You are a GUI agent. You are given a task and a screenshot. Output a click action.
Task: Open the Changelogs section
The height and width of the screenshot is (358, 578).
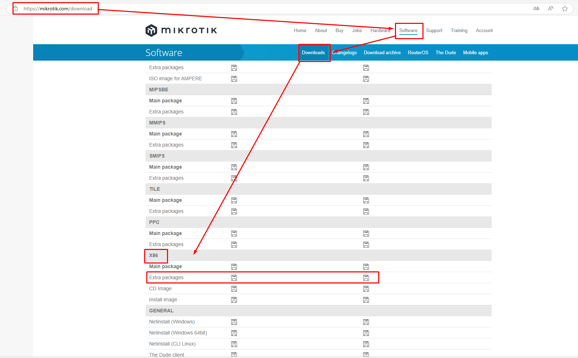(344, 52)
